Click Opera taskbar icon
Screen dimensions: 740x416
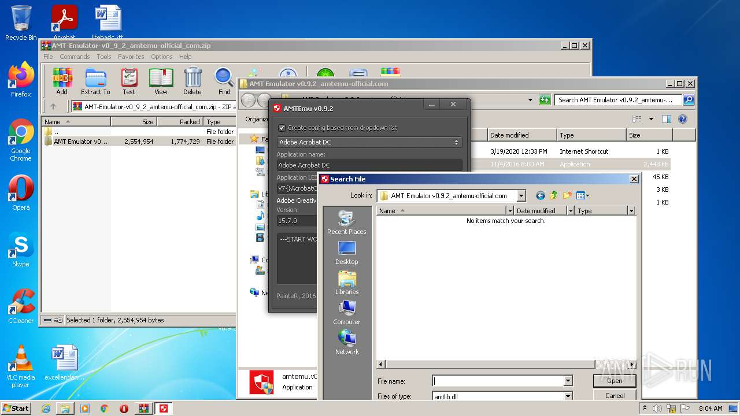124,408
